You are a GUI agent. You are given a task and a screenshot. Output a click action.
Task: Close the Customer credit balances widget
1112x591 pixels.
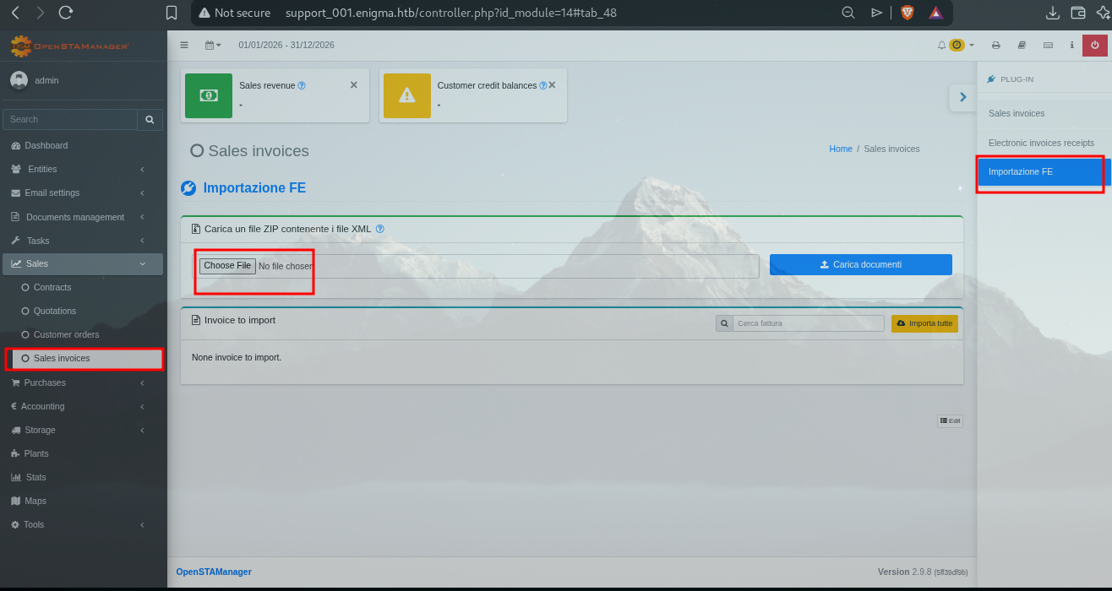tap(552, 85)
